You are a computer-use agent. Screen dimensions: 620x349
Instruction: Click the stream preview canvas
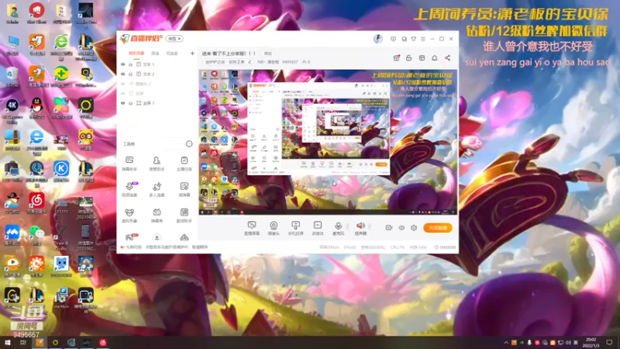(328, 143)
